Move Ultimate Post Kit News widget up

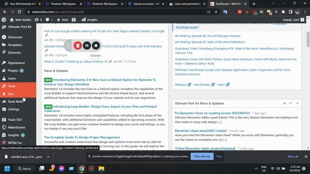tap(284, 103)
